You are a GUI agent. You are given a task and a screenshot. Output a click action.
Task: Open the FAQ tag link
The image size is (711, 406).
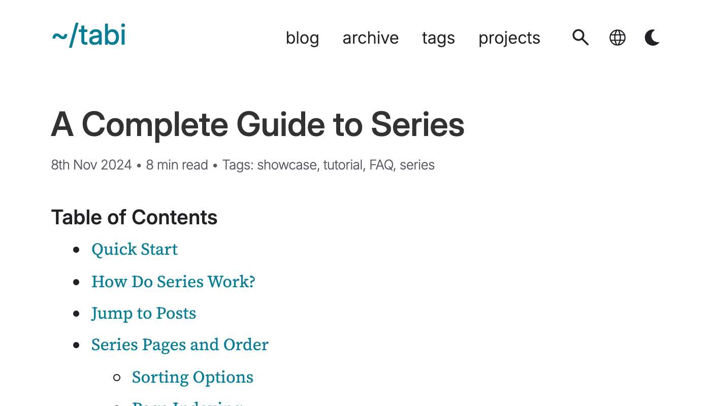point(381,165)
